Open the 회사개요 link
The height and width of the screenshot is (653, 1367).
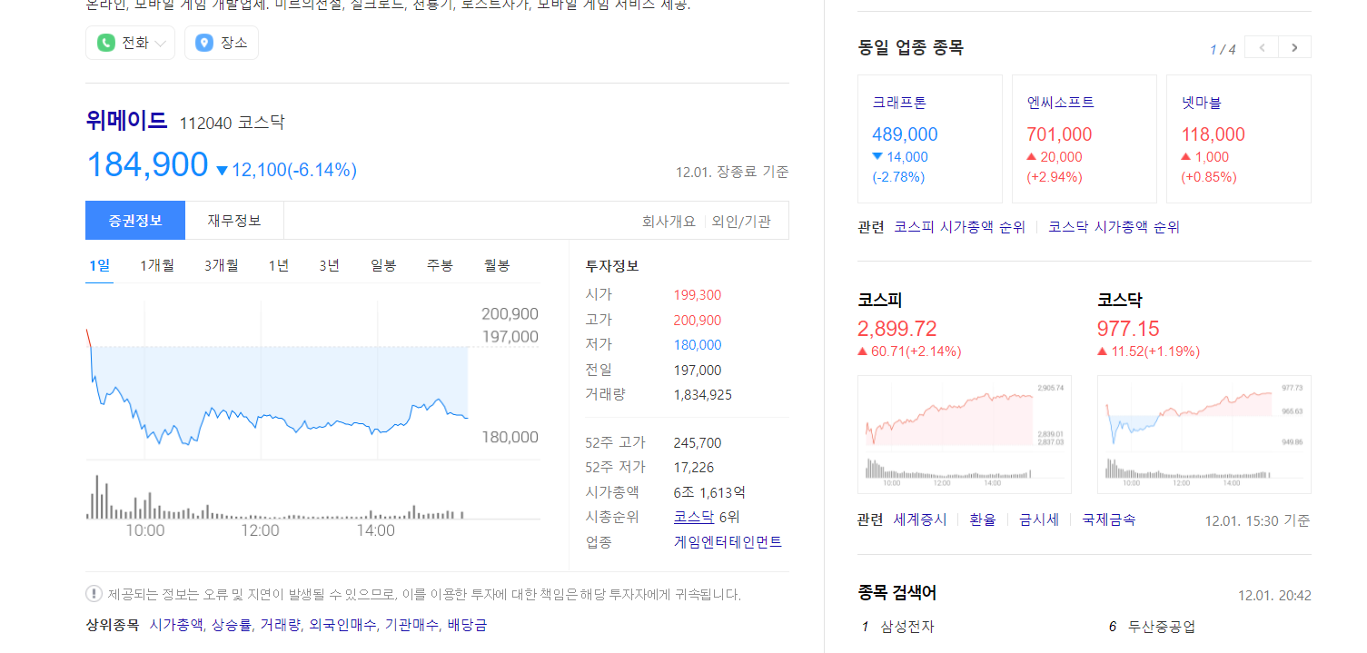pyautogui.click(x=669, y=221)
